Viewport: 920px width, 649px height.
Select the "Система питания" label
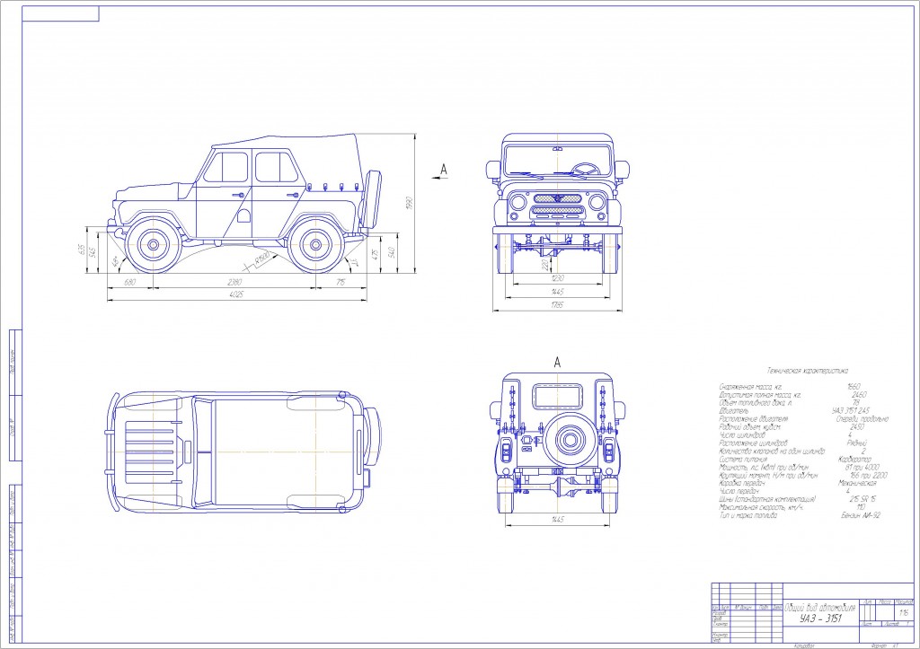[742, 460]
